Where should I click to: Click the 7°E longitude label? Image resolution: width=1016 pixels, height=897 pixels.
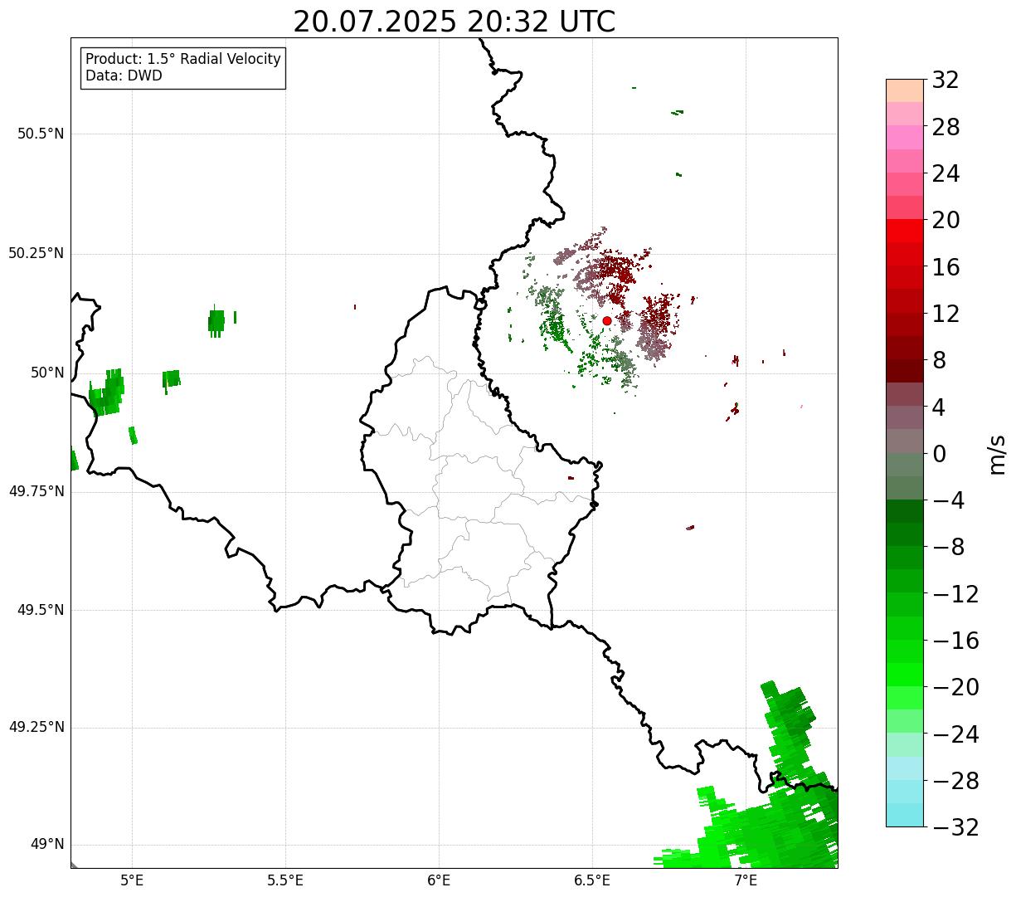[746, 880]
